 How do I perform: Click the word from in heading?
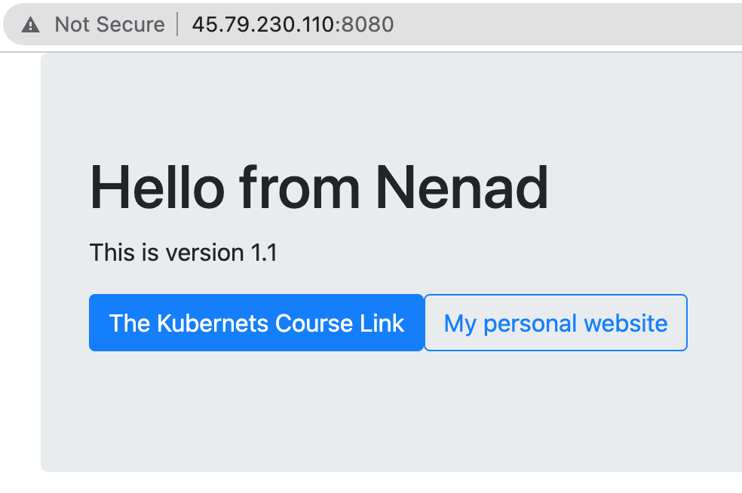click(300, 188)
